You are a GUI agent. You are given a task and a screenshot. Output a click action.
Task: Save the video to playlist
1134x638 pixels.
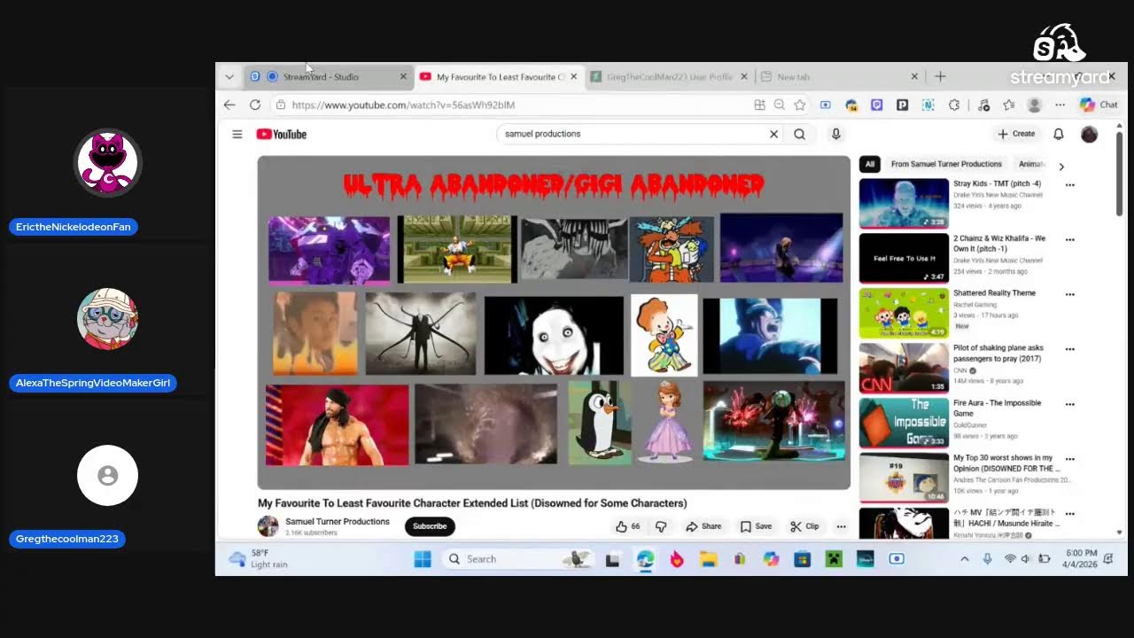coord(756,526)
